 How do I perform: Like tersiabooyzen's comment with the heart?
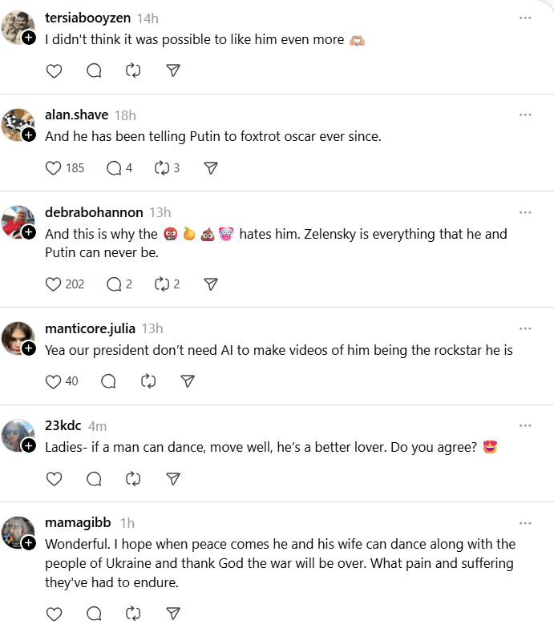point(54,70)
